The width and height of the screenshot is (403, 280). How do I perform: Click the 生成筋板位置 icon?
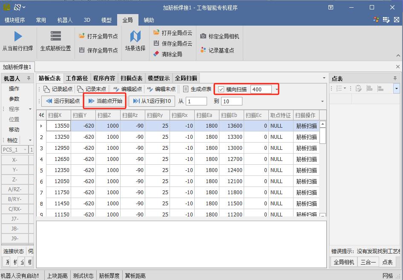pyautogui.click(x=55, y=36)
